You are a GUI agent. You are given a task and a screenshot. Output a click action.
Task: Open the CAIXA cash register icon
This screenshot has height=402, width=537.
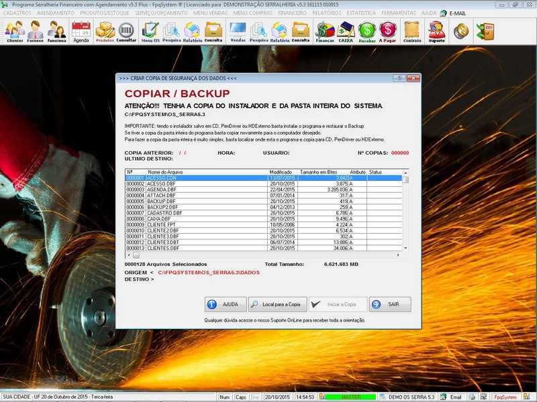pyautogui.click(x=346, y=31)
